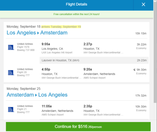This screenshot has width=157, height=132.
Task: Click United Airlines logo for Flight 20
Action: (11, 73)
